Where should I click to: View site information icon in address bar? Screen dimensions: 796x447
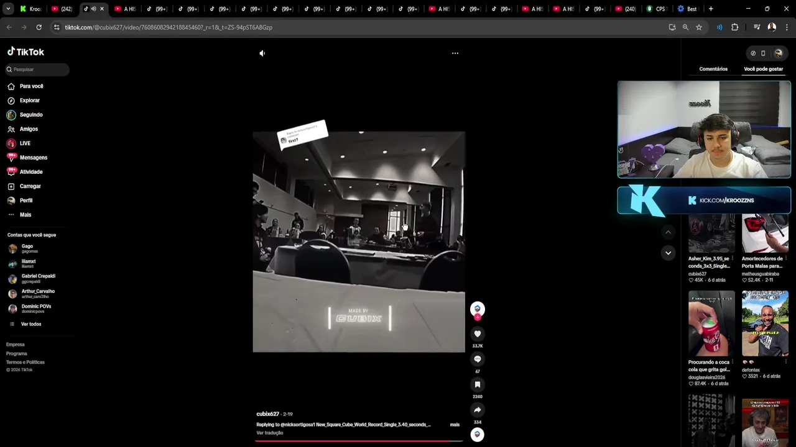point(57,27)
